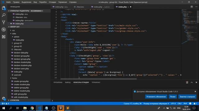Switch to Google Chrome on the taskbar
Viewport: 199px width, 111px height.
[x=32, y=108]
